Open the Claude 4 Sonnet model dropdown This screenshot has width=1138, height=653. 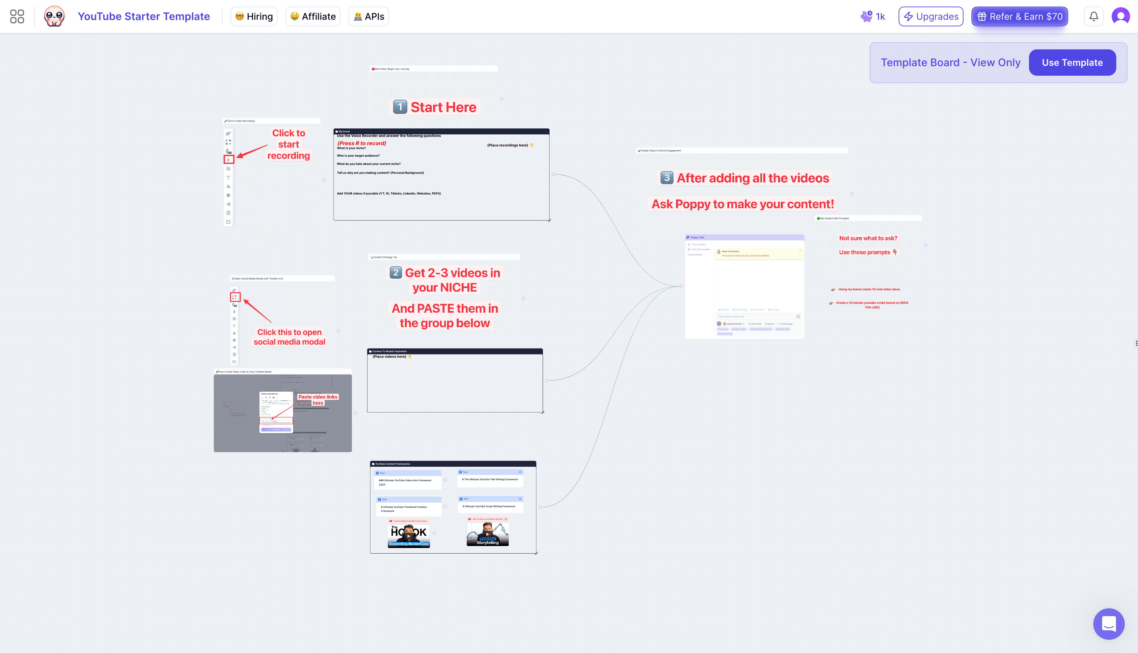pyautogui.click(x=734, y=324)
